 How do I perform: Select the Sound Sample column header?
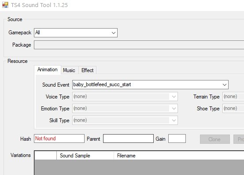tap(85, 156)
